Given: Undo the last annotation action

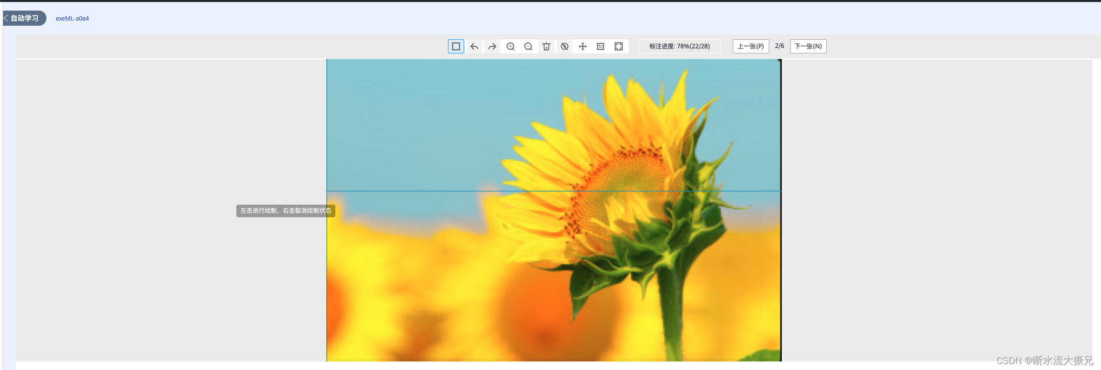Looking at the screenshot, I should click(474, 46).
